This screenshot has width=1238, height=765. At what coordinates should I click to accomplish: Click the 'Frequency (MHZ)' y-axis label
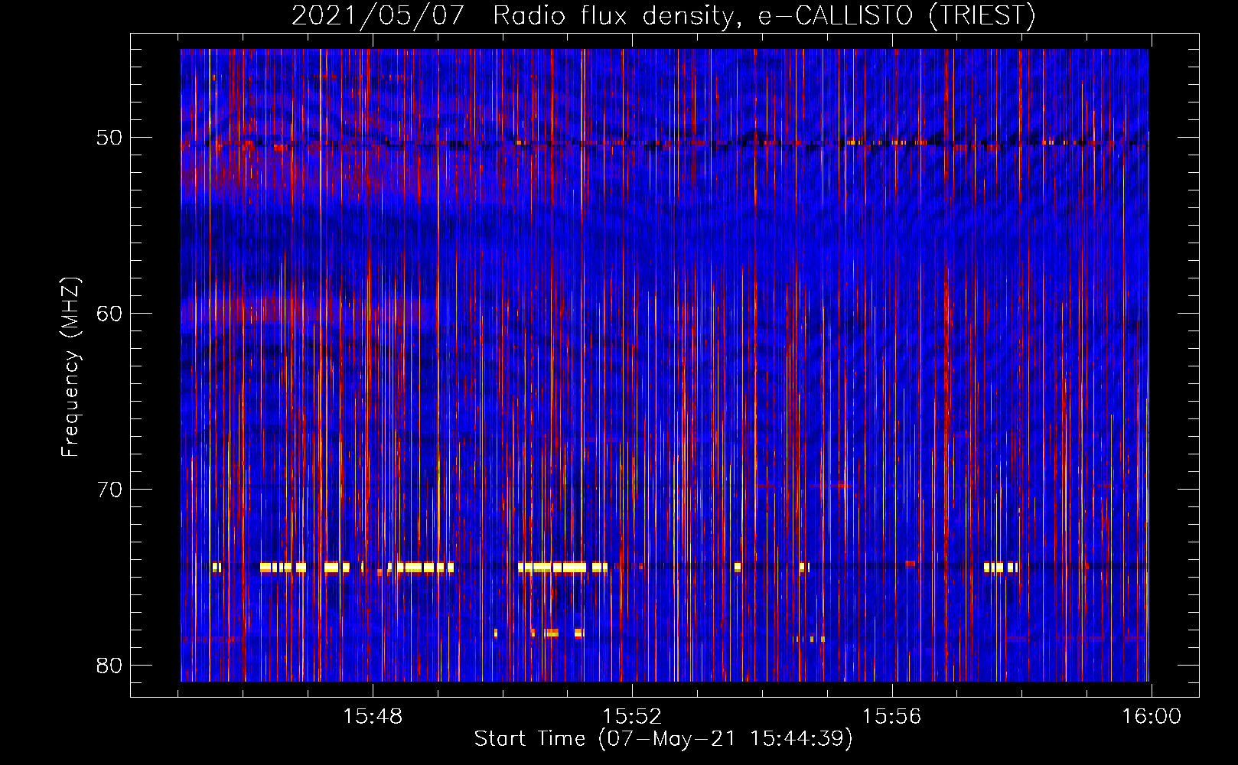[70, 367]
